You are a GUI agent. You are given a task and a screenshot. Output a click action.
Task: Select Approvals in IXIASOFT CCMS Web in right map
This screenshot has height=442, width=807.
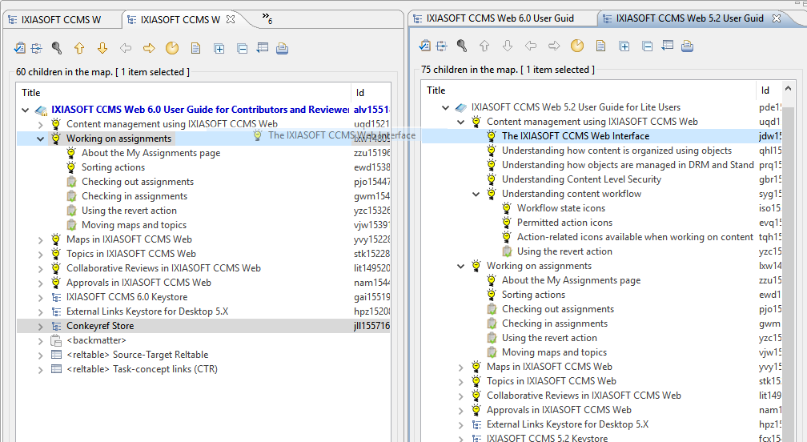pyautogui.click(x=559, y=410)
